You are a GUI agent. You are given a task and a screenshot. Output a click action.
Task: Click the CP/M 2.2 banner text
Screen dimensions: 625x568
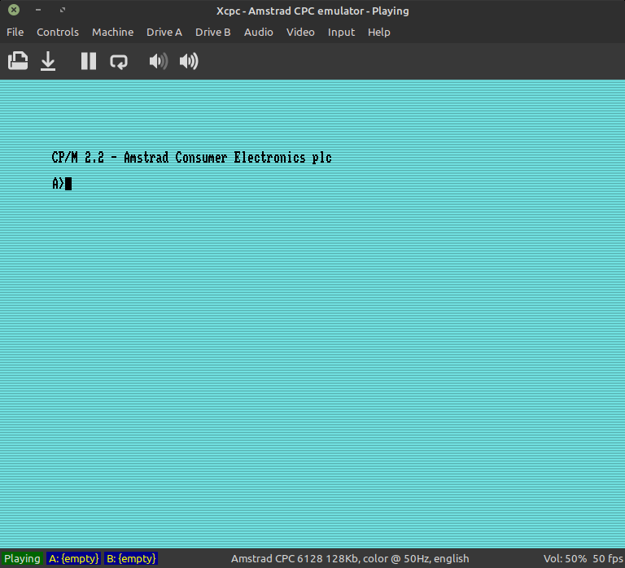[192, 157]
